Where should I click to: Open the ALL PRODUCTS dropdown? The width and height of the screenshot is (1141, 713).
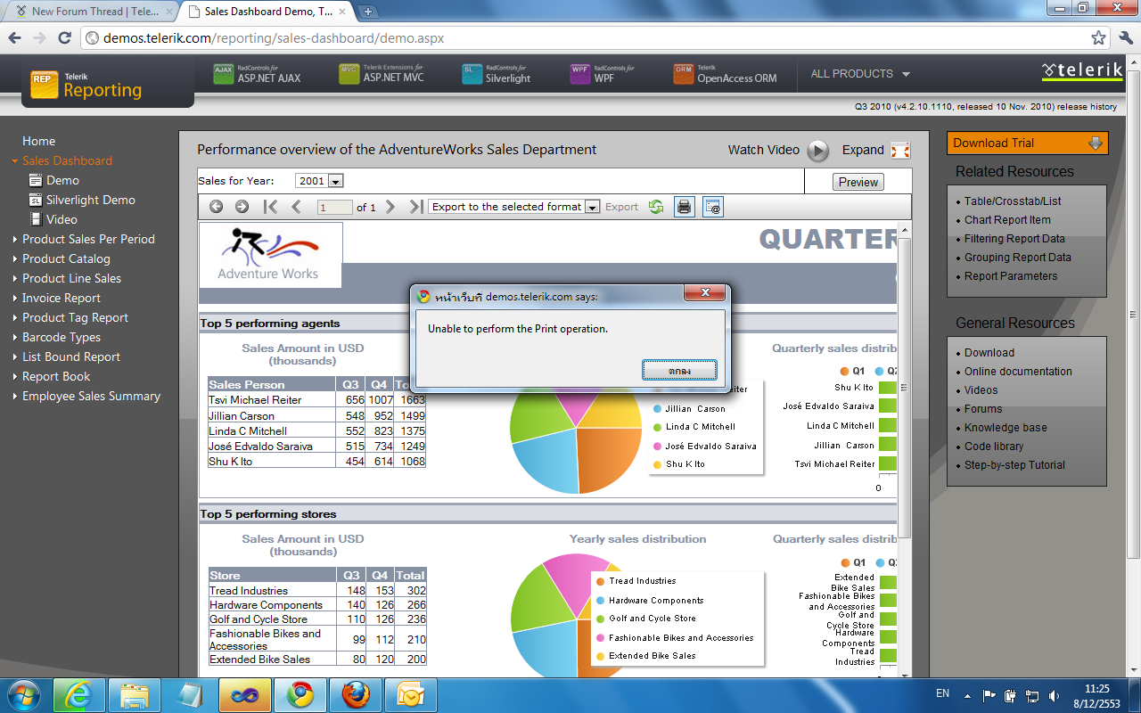click(x=860, y=74)
